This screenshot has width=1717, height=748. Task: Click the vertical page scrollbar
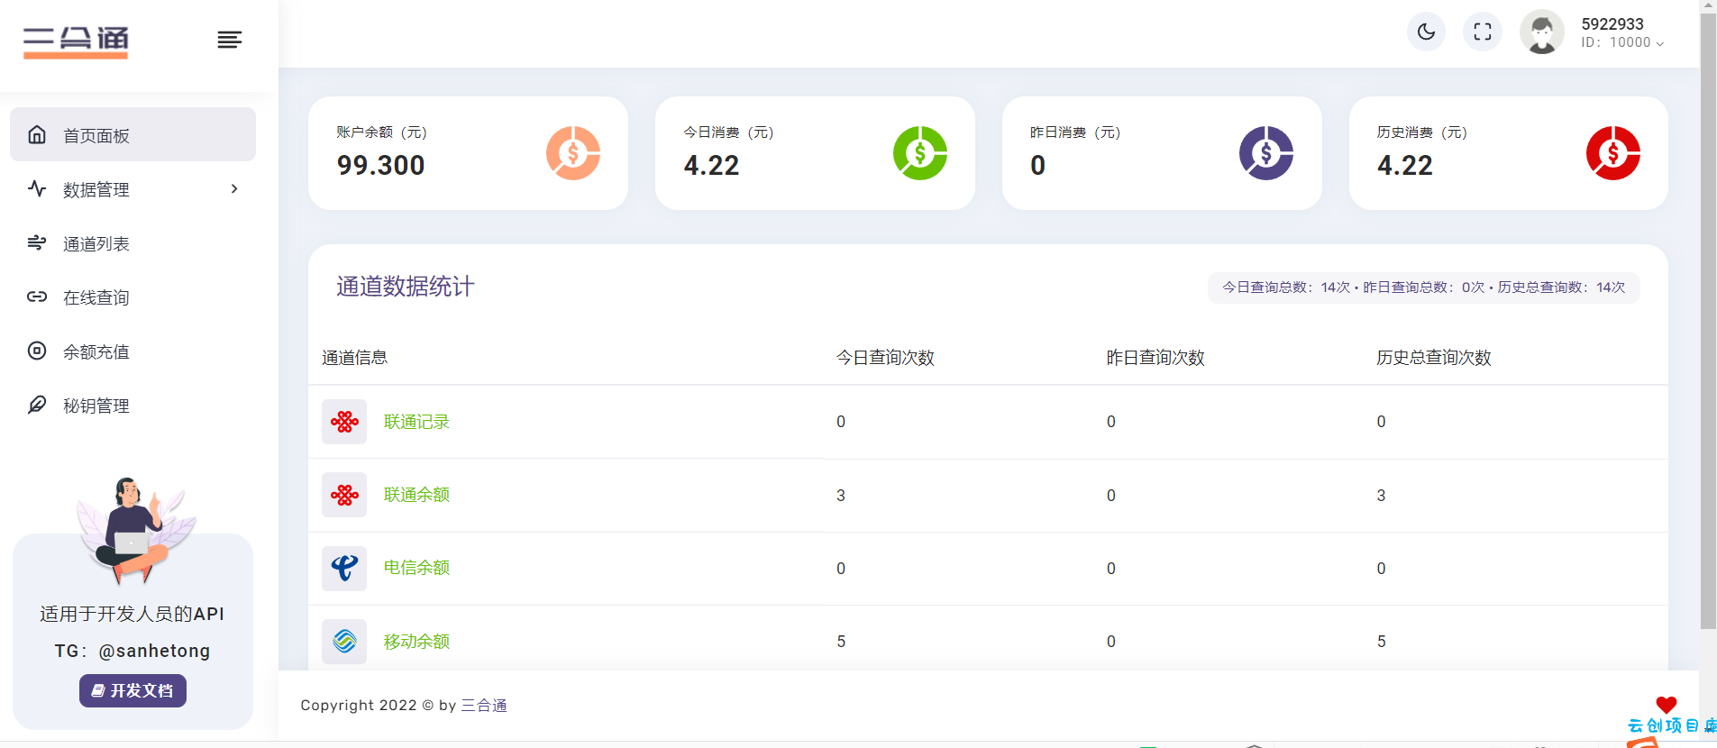1708,320
